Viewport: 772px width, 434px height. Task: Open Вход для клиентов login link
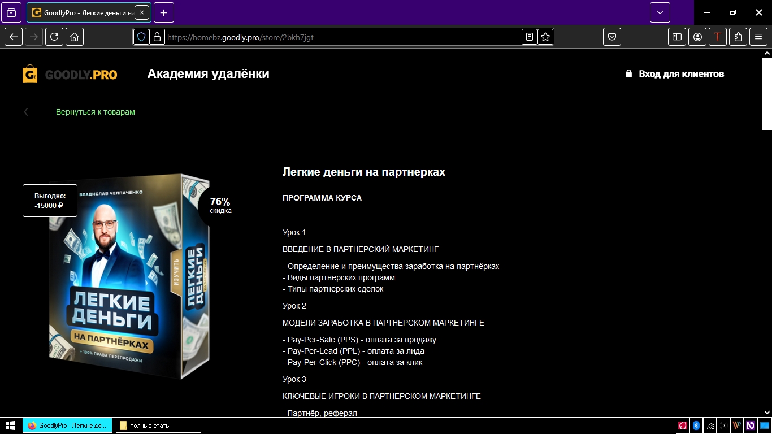(x=681, y=74)
